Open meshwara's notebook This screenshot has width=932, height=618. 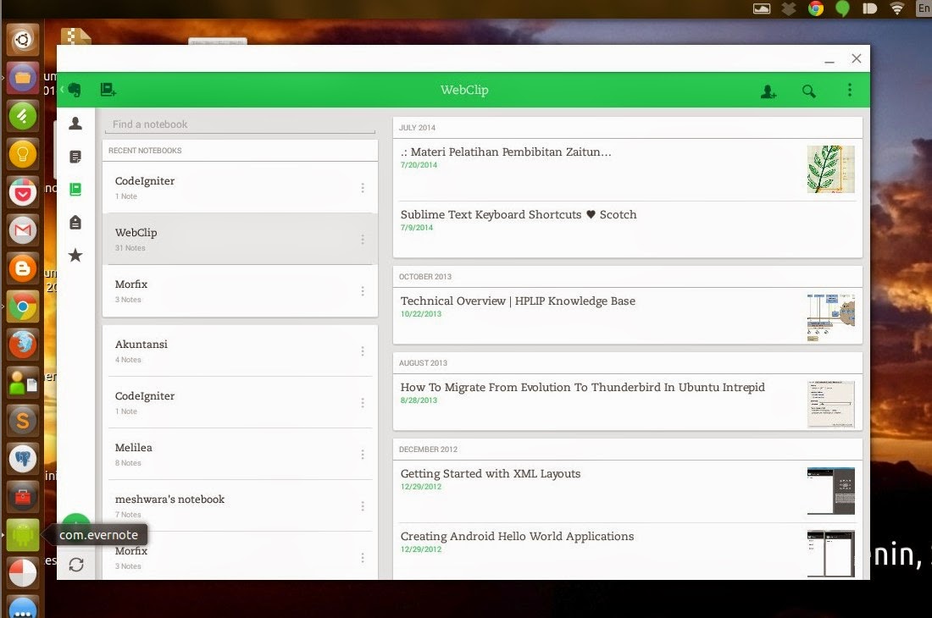240,505
